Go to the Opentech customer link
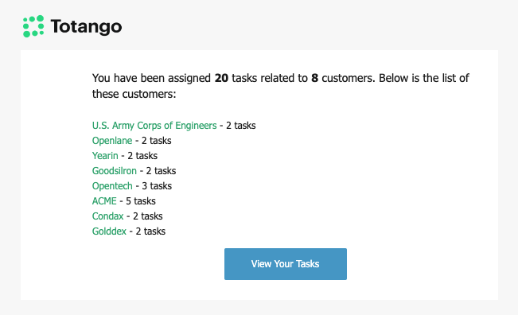This screenshot has height=315, width=518. tap(112, 186)
